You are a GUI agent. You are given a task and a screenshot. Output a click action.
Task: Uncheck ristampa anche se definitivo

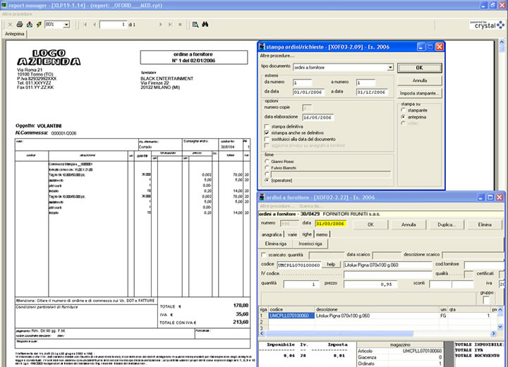point(267,133)
